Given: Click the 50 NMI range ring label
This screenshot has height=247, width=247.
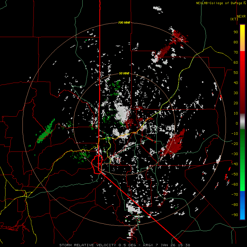Looking at the screenshot, I should pyautogui.click(x=124, y=73).
